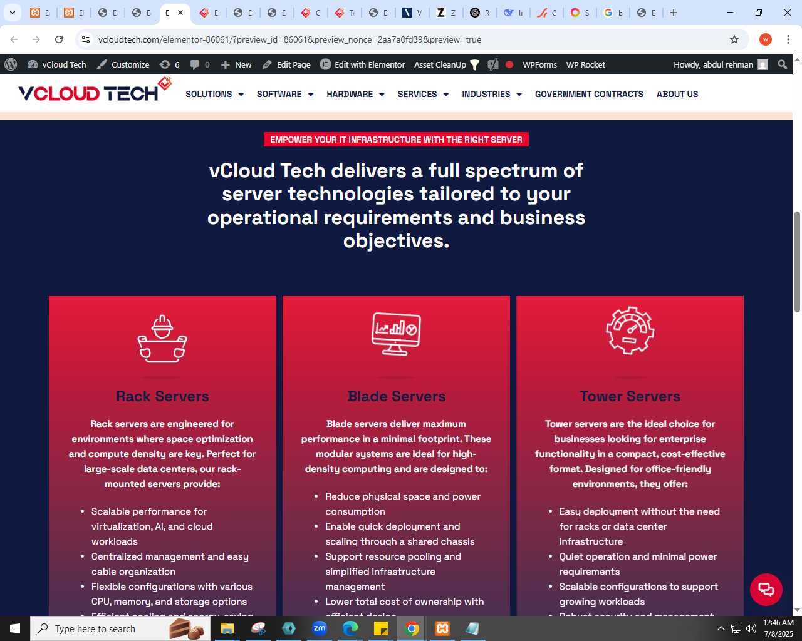This screenshot has height=641, width=802.
Task: Click the Tower Servers gauge icon
Action: coord(630,331)
